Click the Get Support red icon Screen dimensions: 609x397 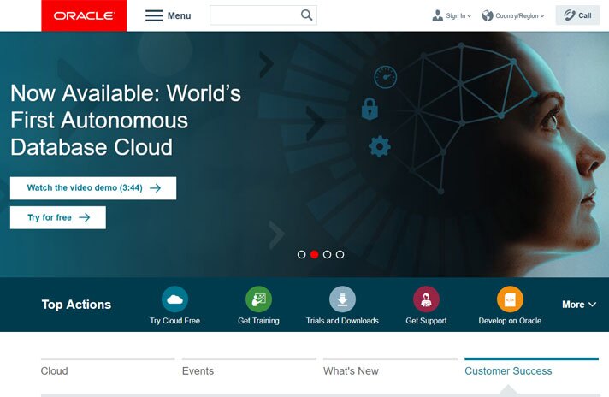(426, 299)
